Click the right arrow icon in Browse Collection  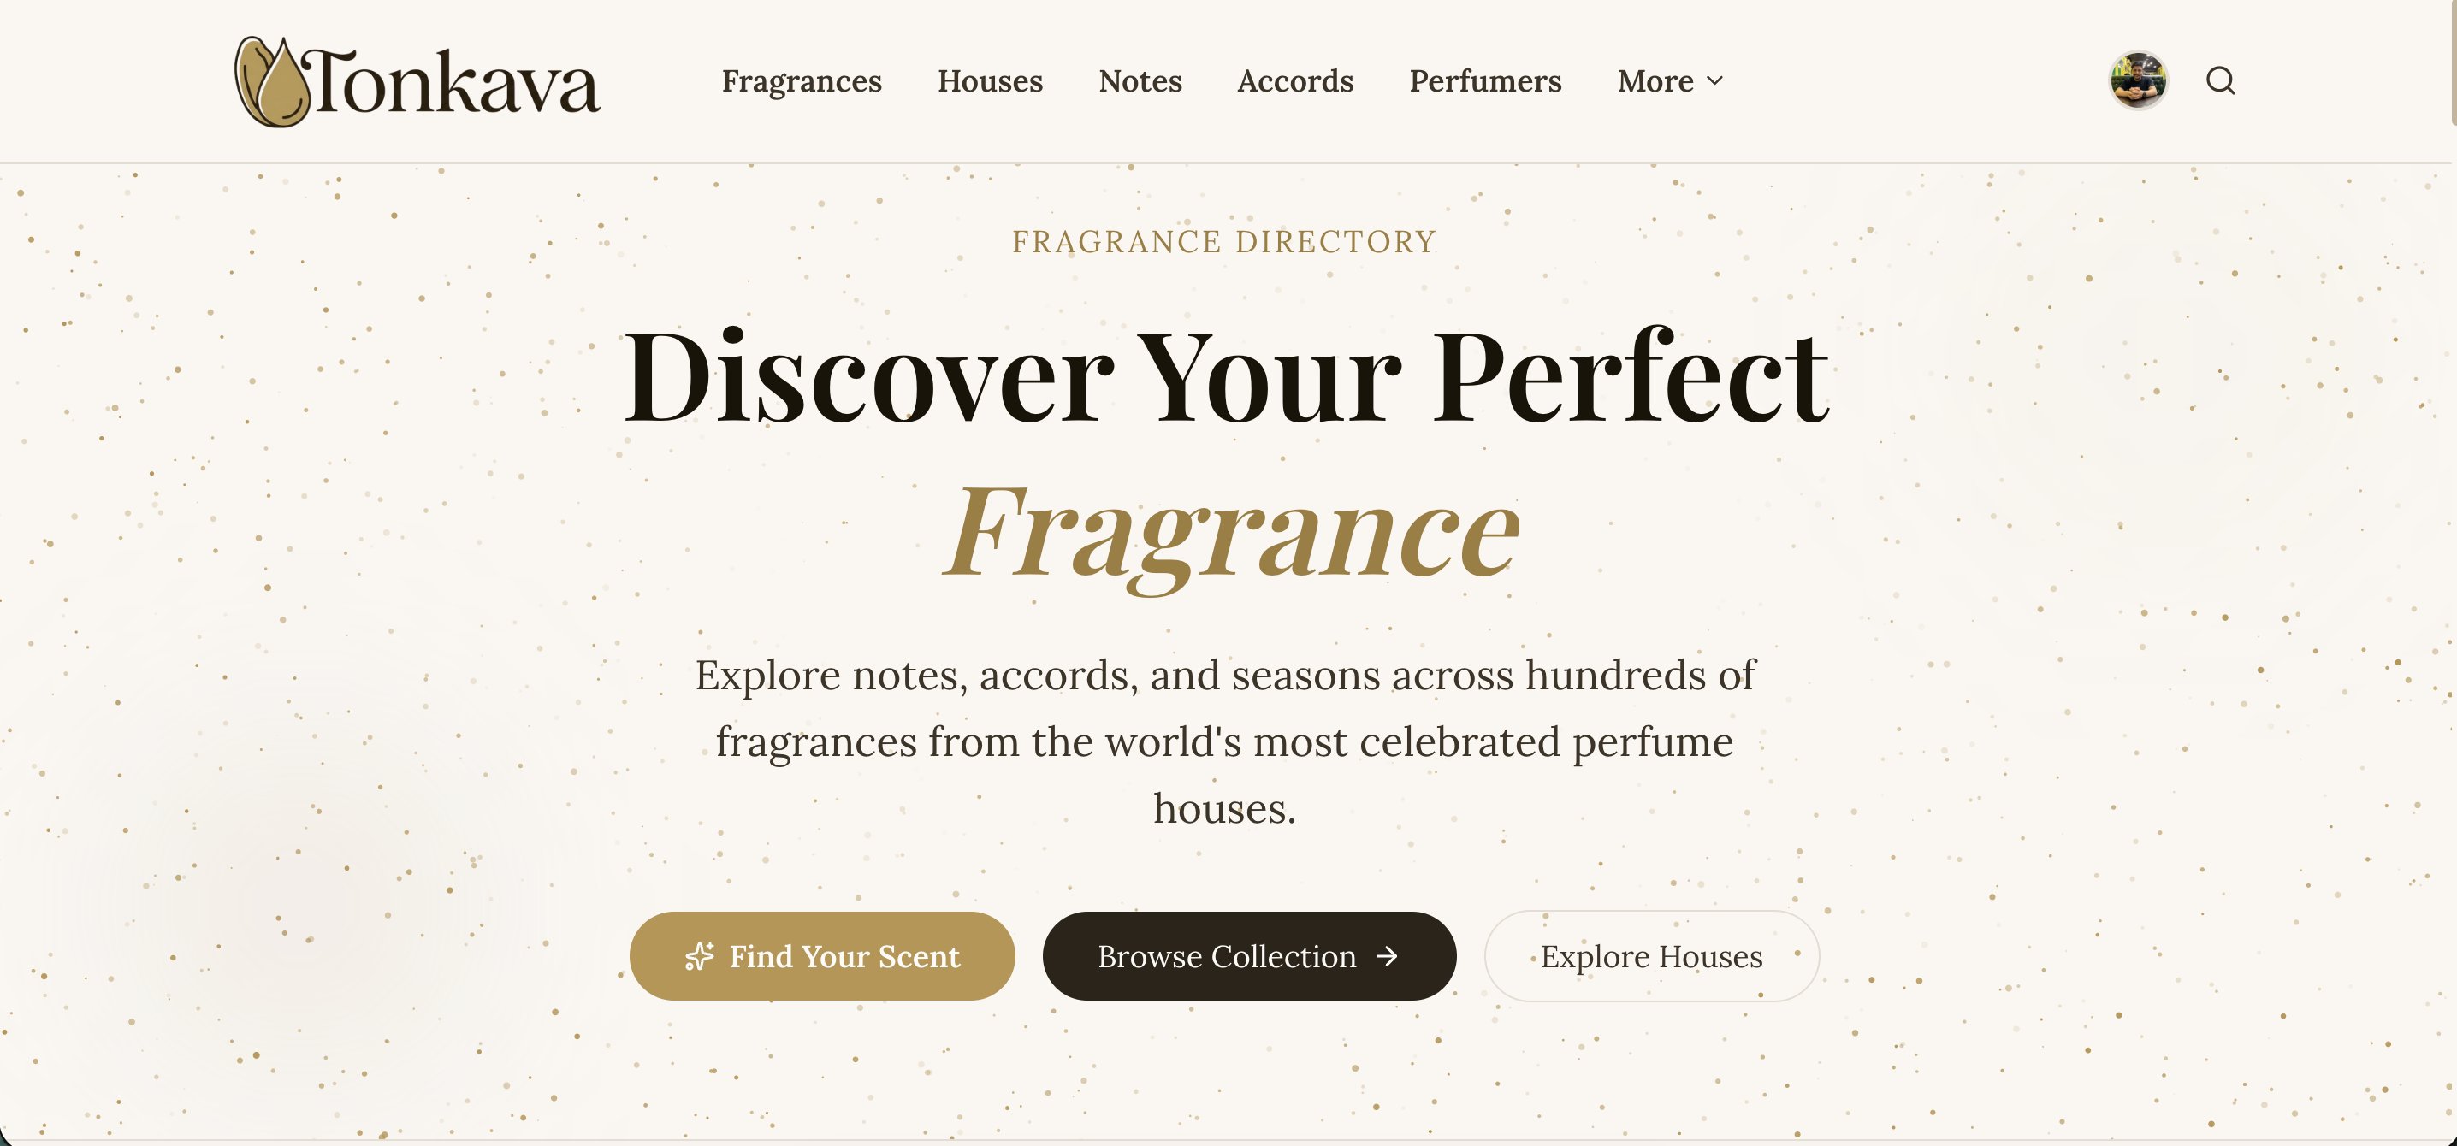[1387, 956]
